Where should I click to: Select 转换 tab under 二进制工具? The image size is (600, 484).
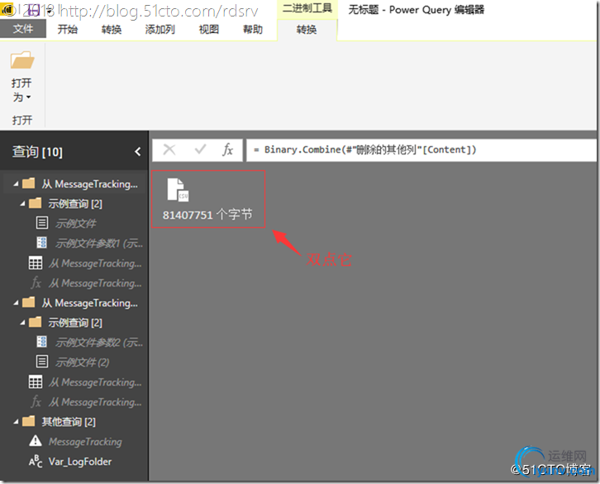click(x=307, y=30)
